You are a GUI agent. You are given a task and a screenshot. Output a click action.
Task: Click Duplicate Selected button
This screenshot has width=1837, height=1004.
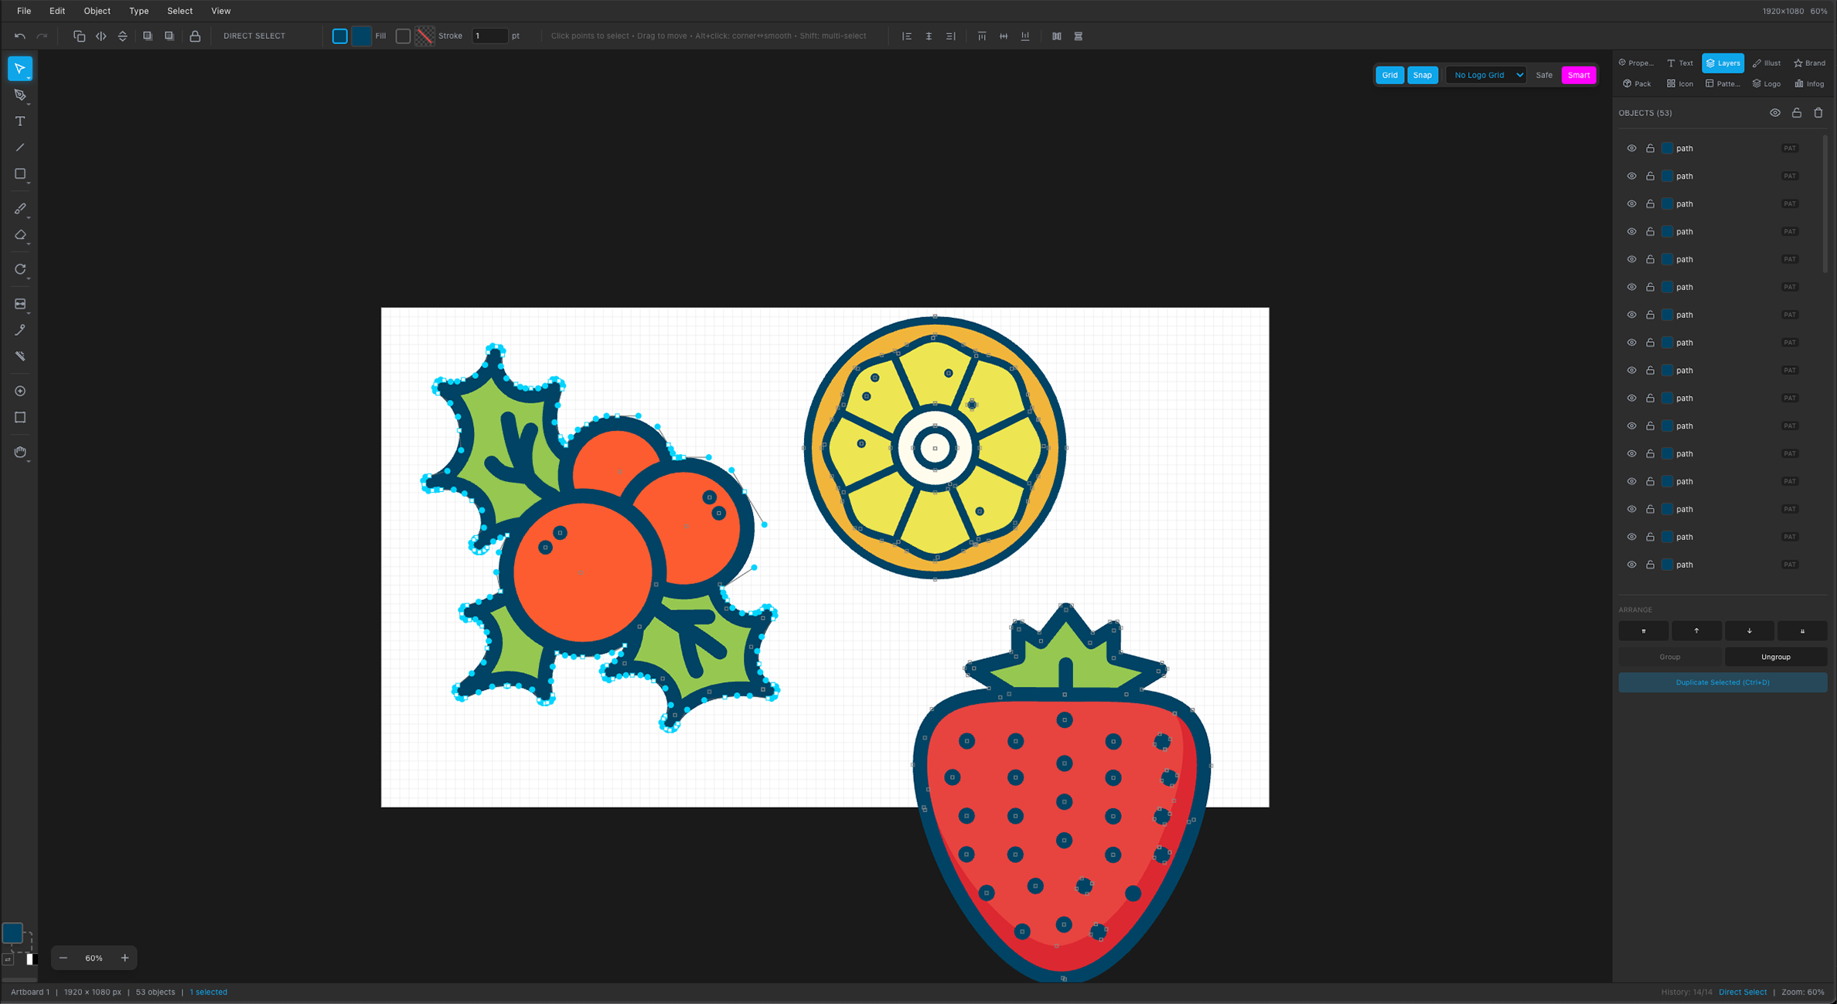pyautogui.click(x=1722, y=682)
